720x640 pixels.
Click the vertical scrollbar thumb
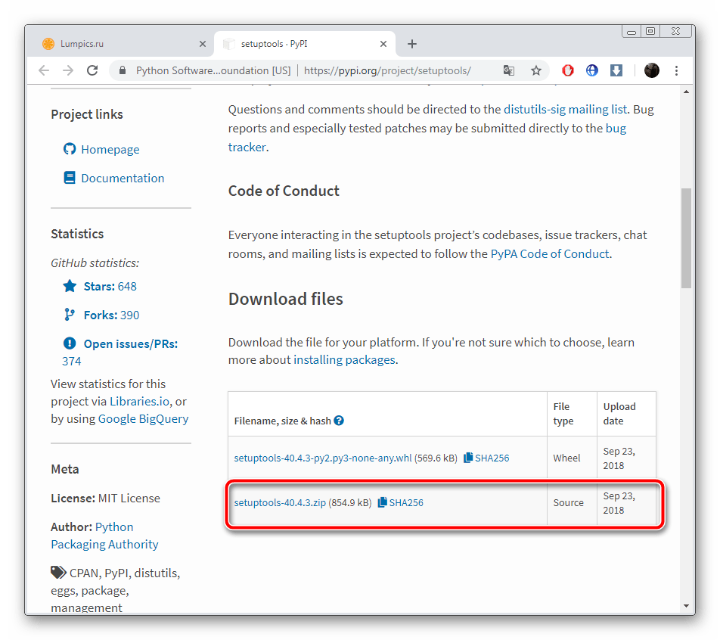tap(686, 238)
